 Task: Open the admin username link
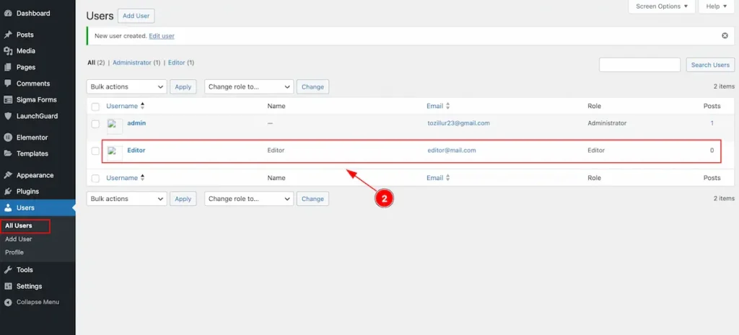[x=136, y=123]
